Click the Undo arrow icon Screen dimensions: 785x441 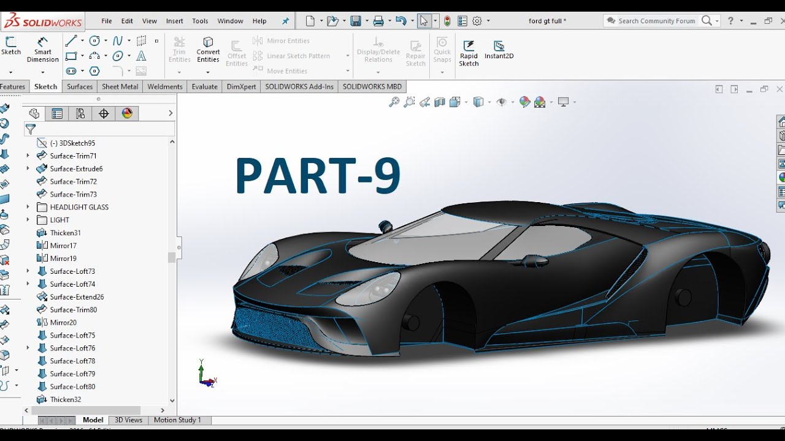400,21
